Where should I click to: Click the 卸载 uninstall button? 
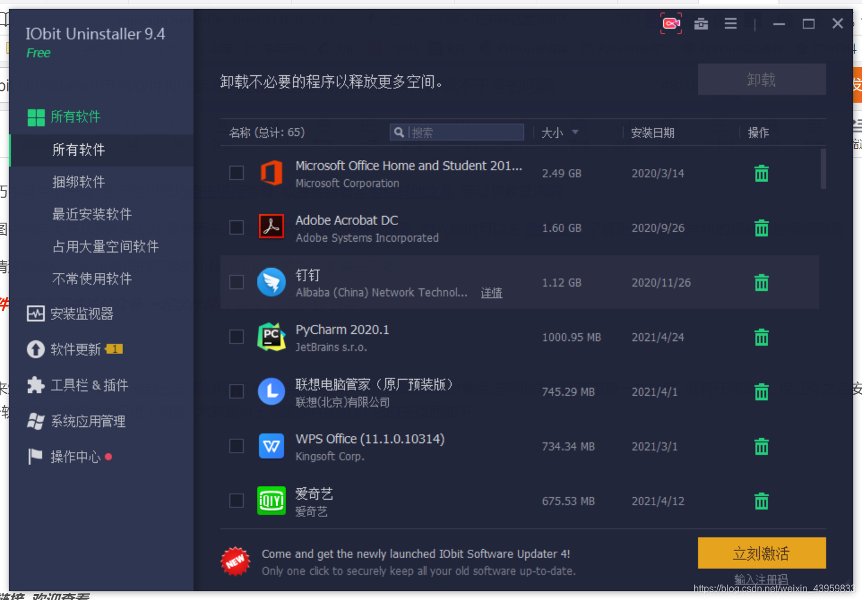(762, 79)
